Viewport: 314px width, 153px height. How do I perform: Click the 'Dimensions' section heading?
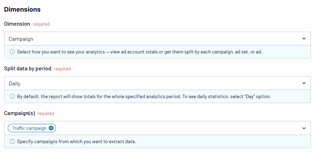22,9
